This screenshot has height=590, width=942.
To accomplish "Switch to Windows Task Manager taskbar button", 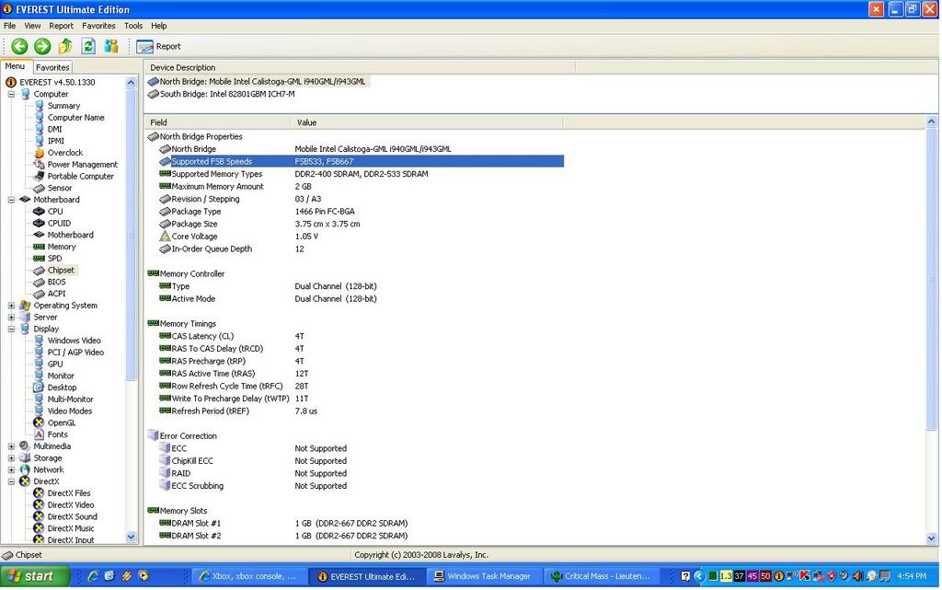I will (486, 576).
